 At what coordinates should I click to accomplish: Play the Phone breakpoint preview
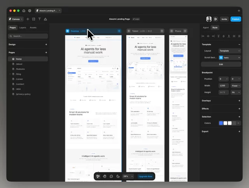(x=172, y=31)
